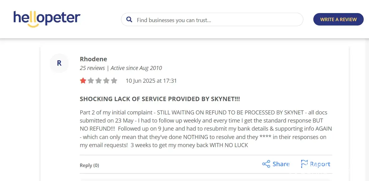This screenshot has height=181, width=369.
Task: Click the report flag icon
Action: click(x=304, y=164)
